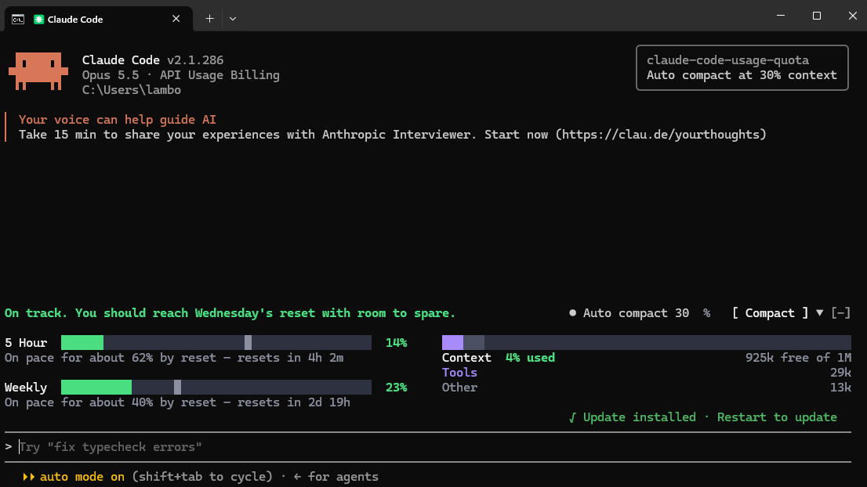Click the 29k Tools value
Viewport: 867px width, 487px height.
point(840,373)
